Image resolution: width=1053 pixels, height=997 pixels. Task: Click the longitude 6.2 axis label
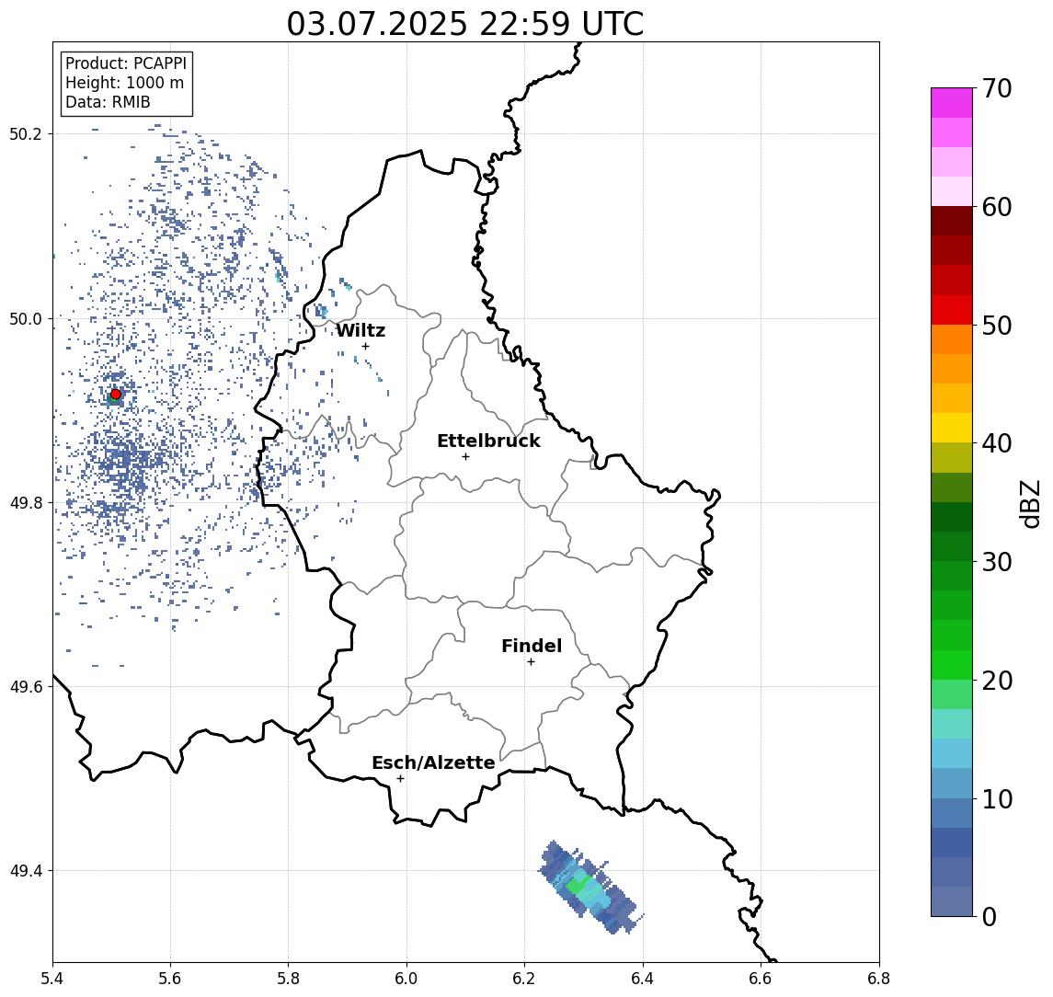tap(525, 979)
